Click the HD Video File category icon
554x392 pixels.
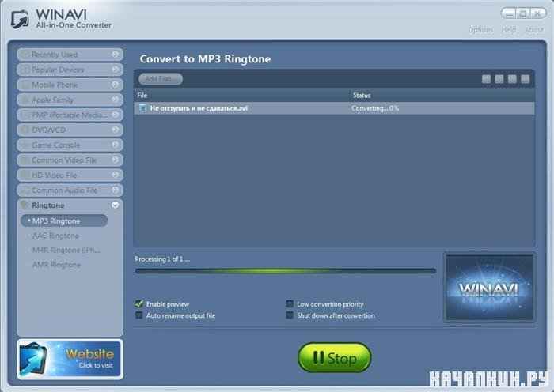(25, 175)
